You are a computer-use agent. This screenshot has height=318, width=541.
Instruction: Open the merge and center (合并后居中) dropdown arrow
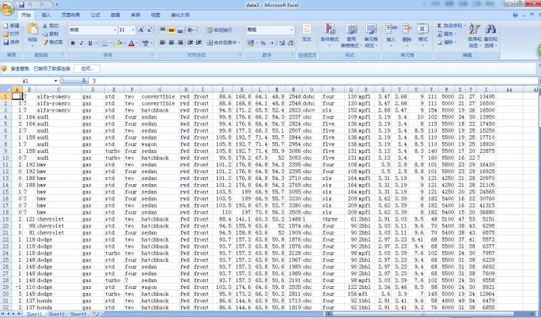(x=239, y=43)
